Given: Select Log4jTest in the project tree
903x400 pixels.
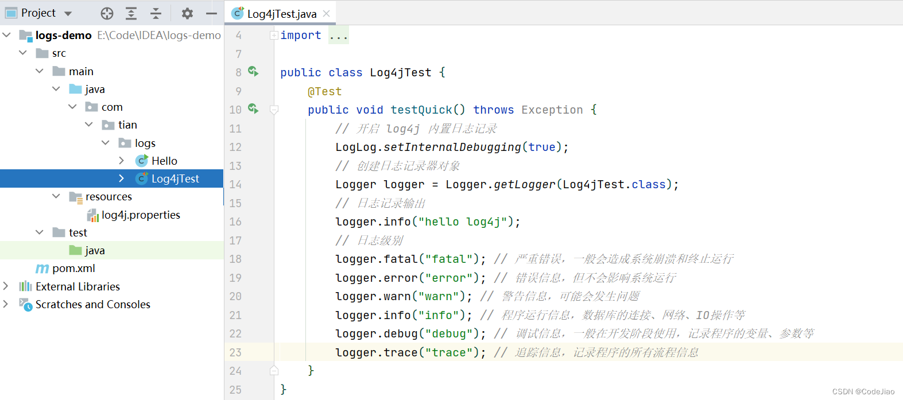Looking at the screenshot, I should coord(175,178).
